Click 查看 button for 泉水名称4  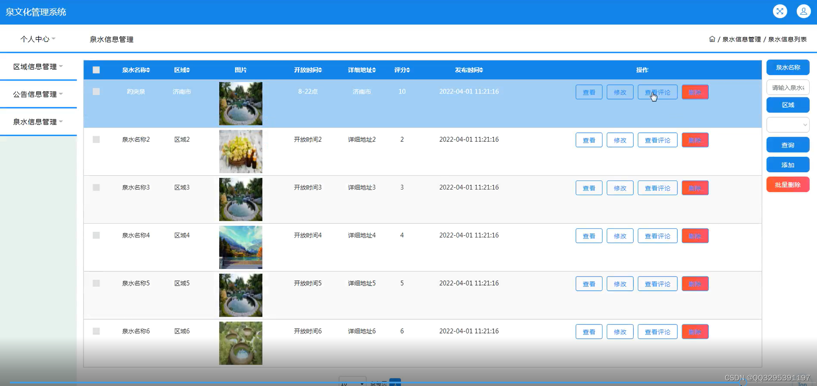click(589, 236)
